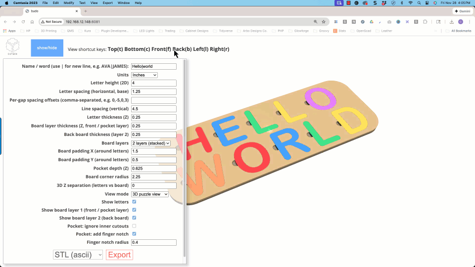This screenshot has width=475, height=267.
Task: Toggle the Show letters checkbox
Action: (x=134, y=202)
